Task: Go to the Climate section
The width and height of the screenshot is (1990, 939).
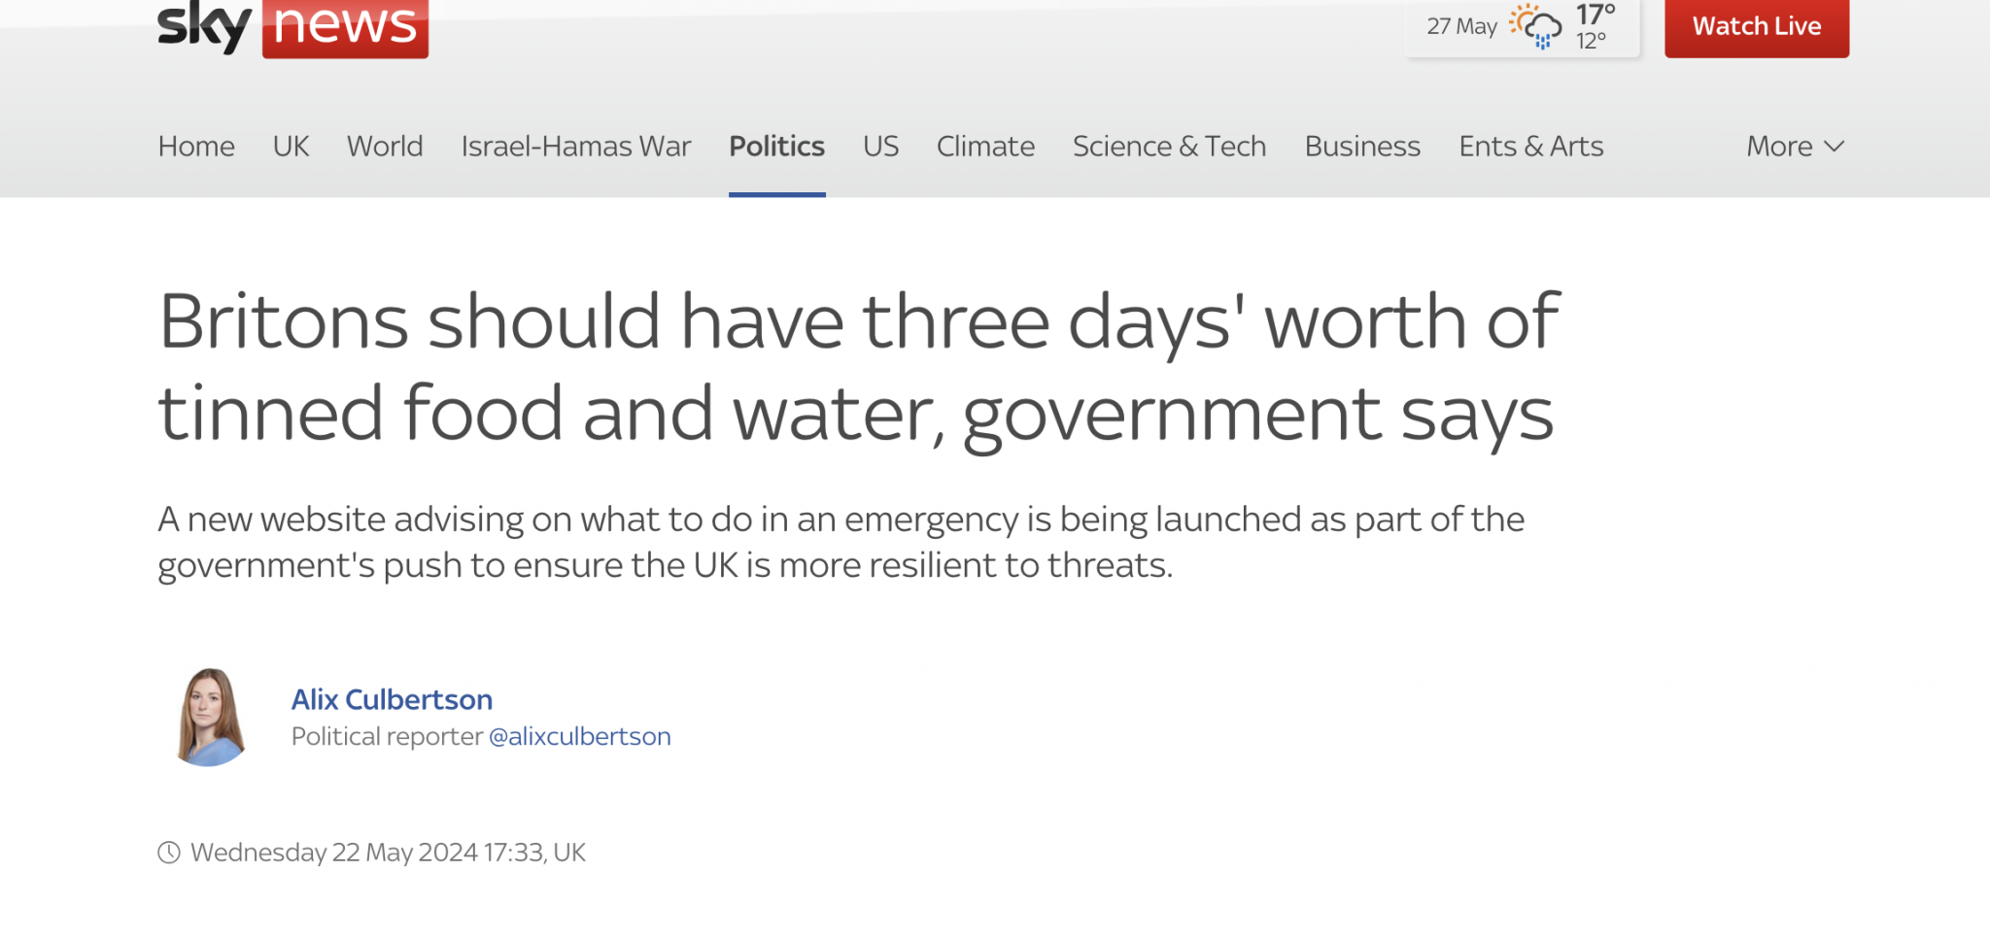Action: (985, 147)
